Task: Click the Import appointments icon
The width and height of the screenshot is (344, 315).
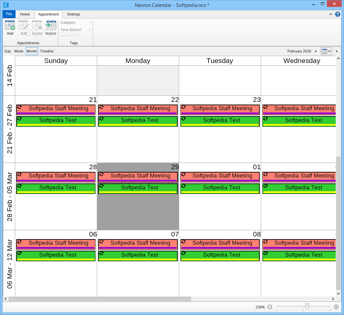Action: (x=51, y=25)
